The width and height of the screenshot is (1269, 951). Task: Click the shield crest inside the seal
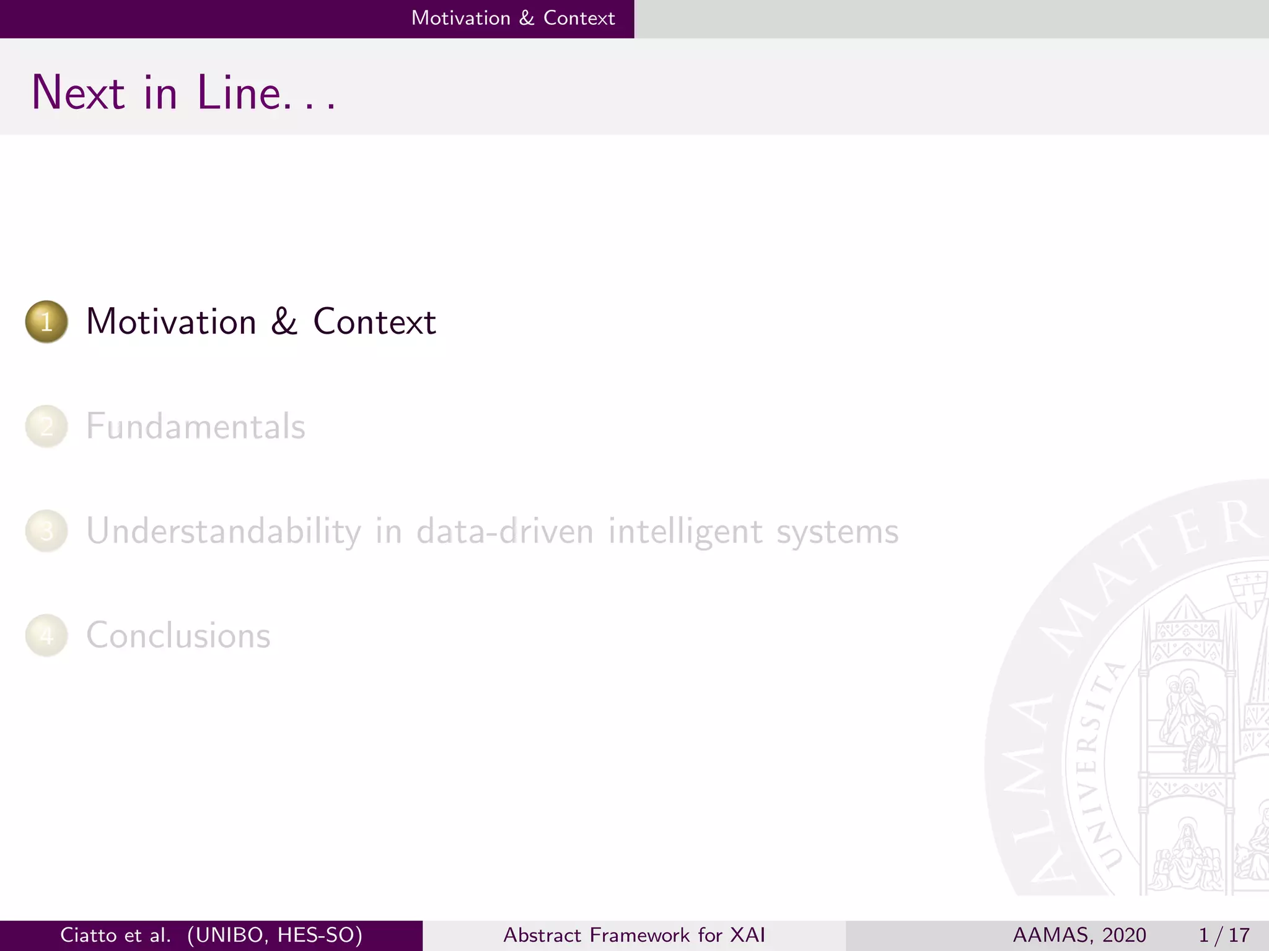tap(1249, 594)
